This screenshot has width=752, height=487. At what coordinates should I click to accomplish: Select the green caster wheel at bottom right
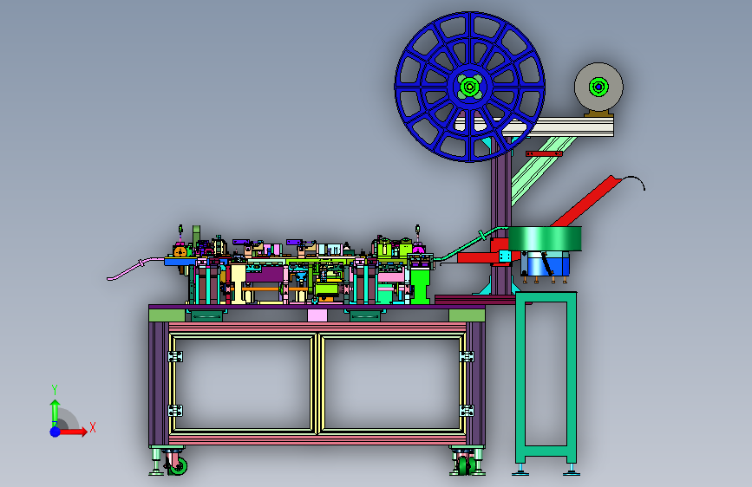tap(463, 466)
